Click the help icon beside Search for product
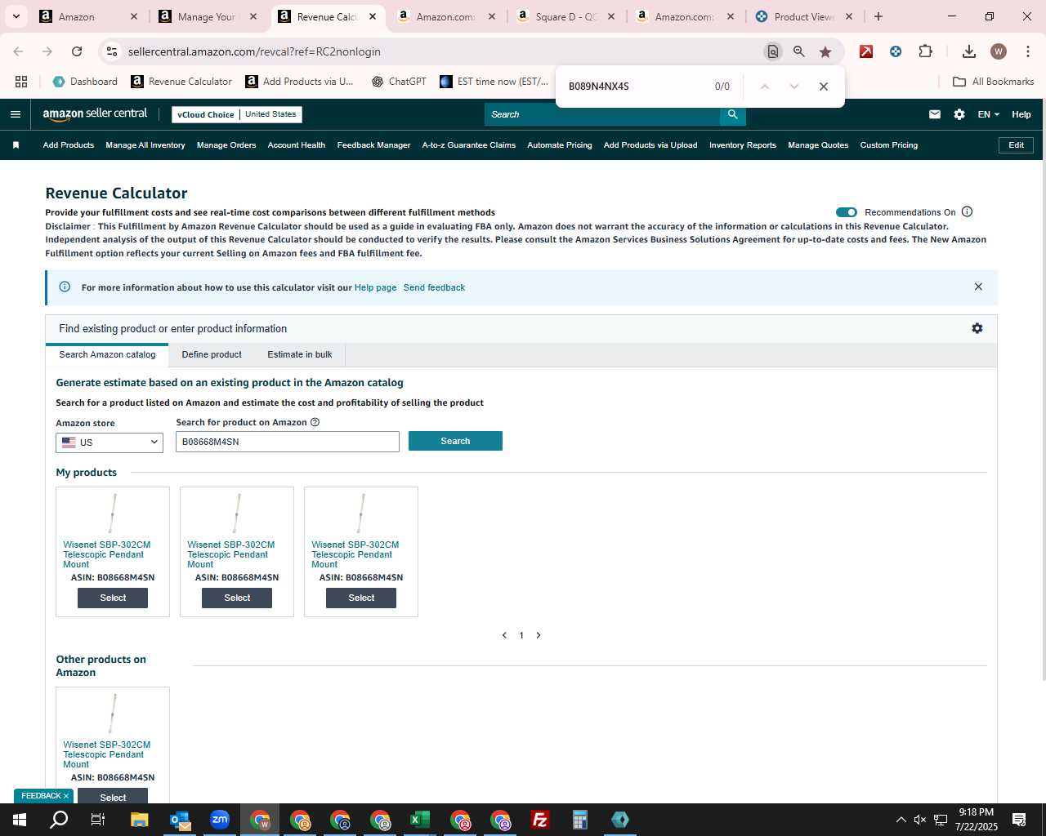 315,422
